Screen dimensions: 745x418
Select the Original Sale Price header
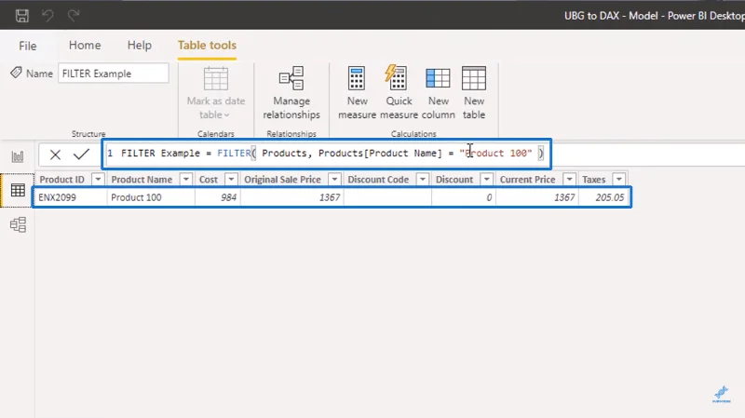(283, 180)
